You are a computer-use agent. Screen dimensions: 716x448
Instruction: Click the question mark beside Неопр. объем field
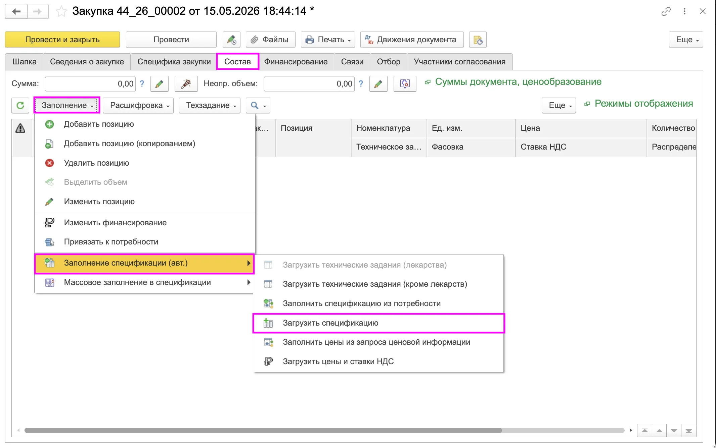click(361, 83)
